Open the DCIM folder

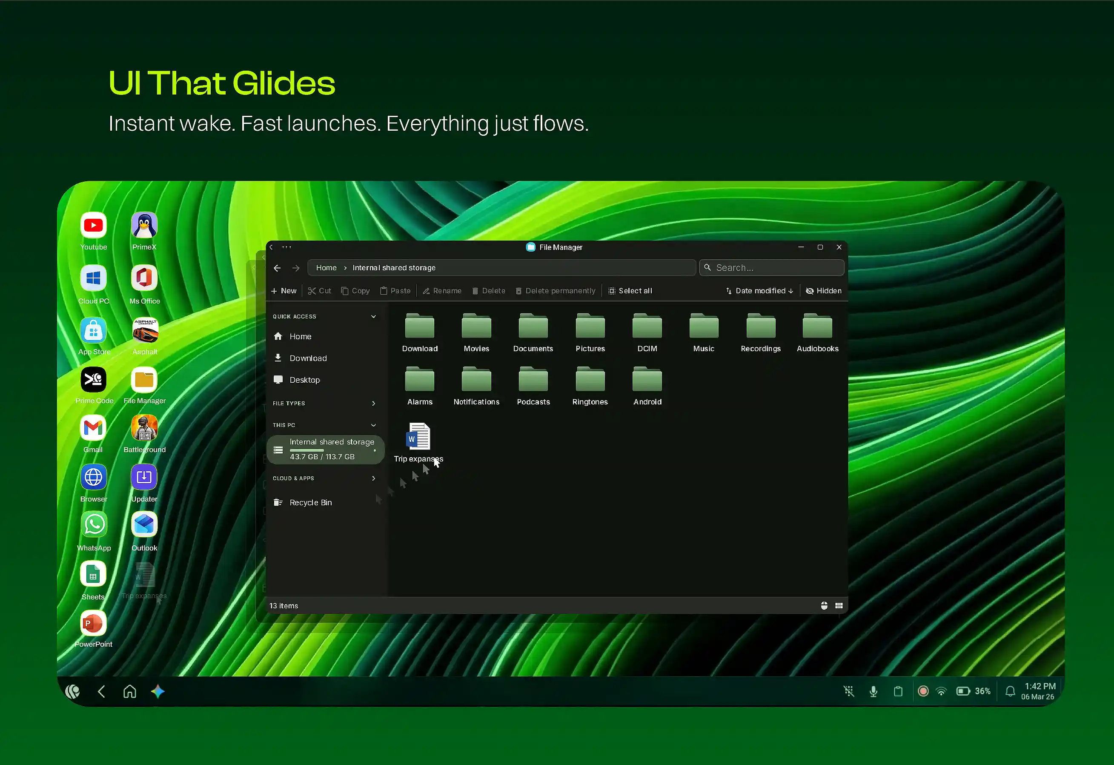pyautogui.click(x=647, y=333)
